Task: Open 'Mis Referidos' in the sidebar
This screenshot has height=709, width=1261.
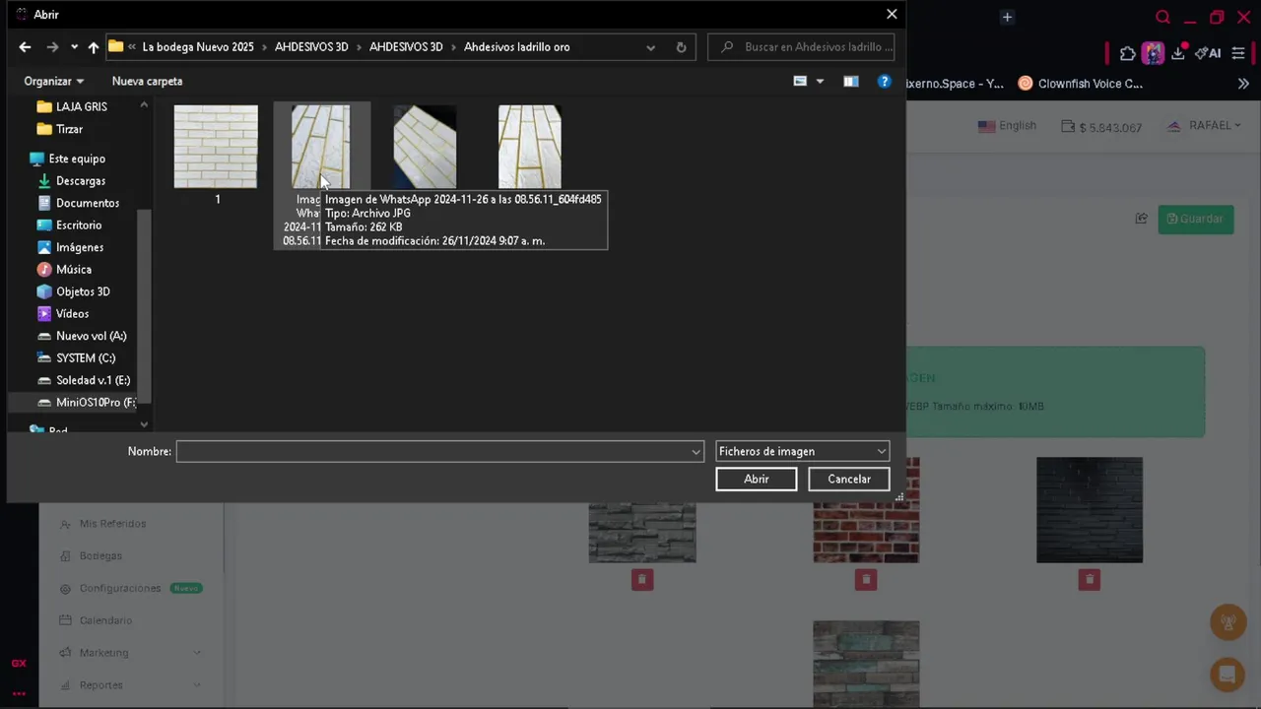Action: [x=102, y=524]
